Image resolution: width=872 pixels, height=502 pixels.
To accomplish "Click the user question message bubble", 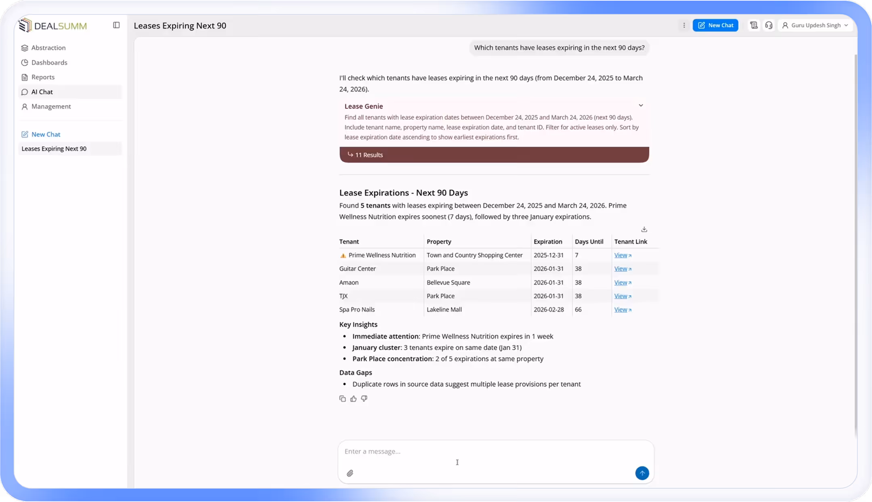I will click(559, 48).
